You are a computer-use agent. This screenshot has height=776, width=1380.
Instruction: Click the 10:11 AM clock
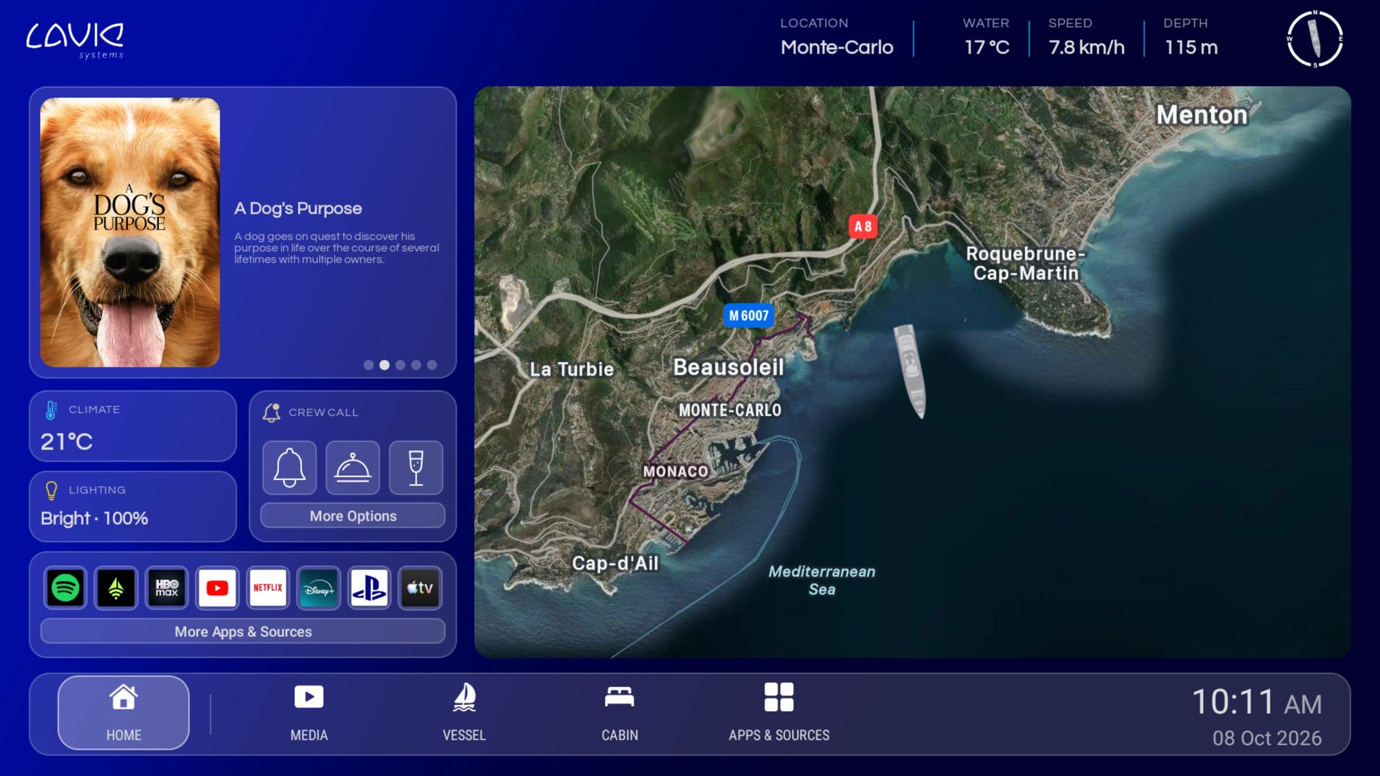point(1257,702)
